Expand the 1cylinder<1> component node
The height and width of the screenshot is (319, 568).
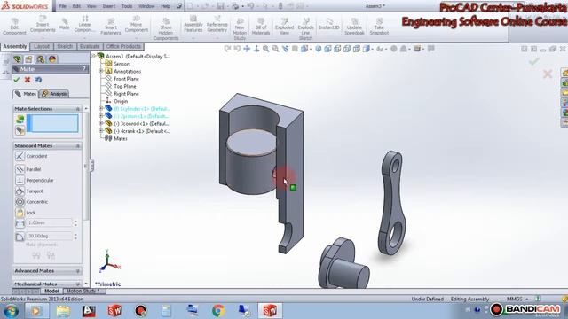[101, 108]
